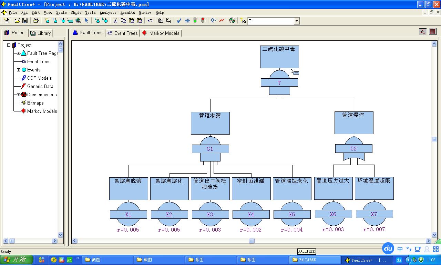Click the blue checkmark verify icon
The height and width of the screenshot is (265, 441).
point(179,21)
